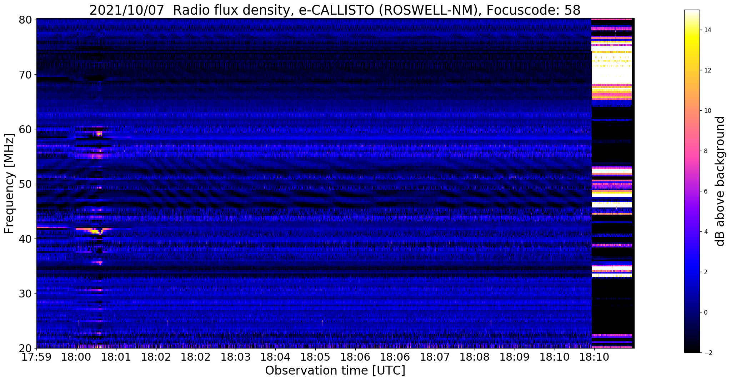Click the colorbar tick value 8
Image resolution: width=731 pixels, height=381 pixels.
[x=705, y=151]
